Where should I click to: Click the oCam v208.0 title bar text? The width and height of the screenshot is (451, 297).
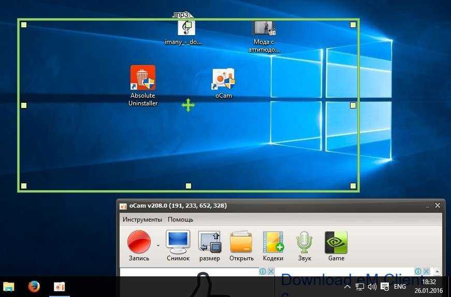tap(178, 206)
